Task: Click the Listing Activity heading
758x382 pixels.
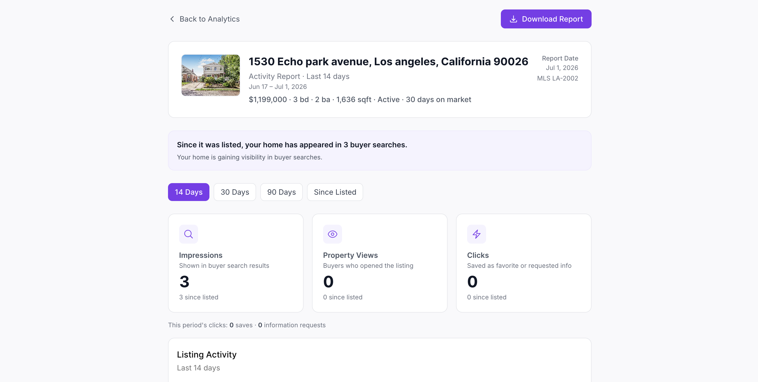Action: coord(207,355)
